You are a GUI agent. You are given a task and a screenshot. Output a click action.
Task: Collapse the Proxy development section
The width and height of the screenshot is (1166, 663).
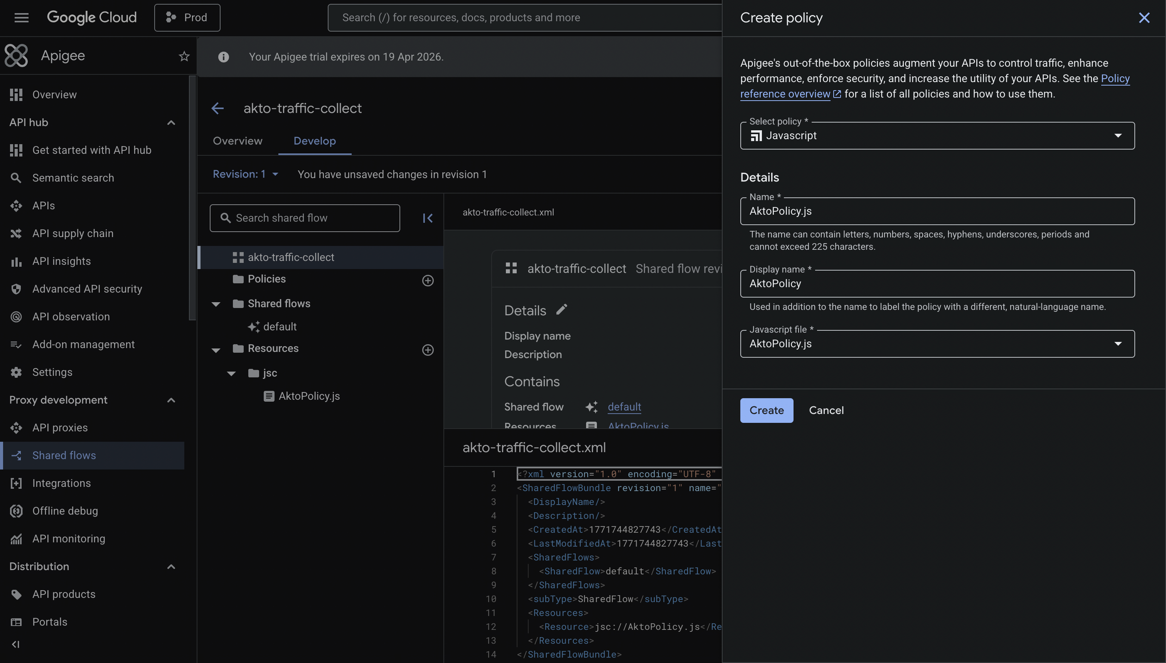coord(171,400)
